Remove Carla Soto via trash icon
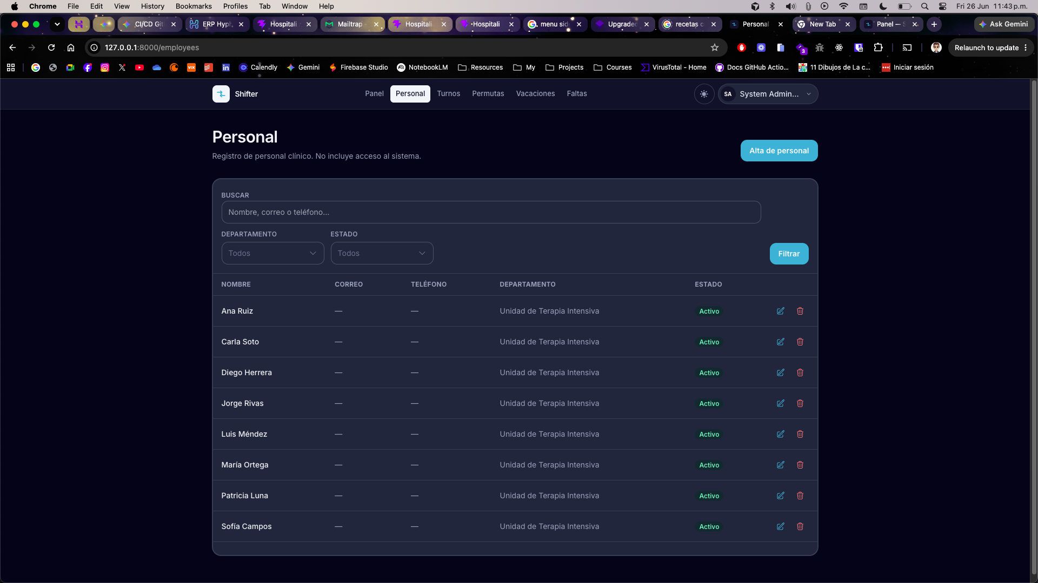Viewport: 1038px width, 583px height. click(x=800, y=342)
